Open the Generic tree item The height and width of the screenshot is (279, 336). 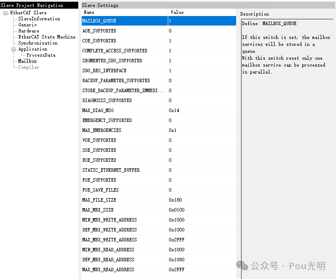click(27, 25)
